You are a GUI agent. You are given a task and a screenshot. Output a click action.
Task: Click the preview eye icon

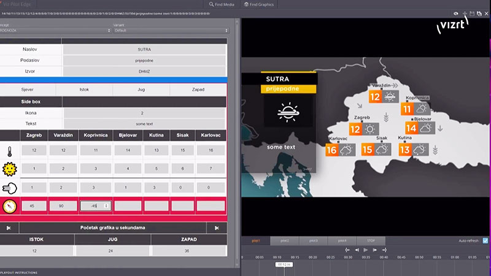456,13
